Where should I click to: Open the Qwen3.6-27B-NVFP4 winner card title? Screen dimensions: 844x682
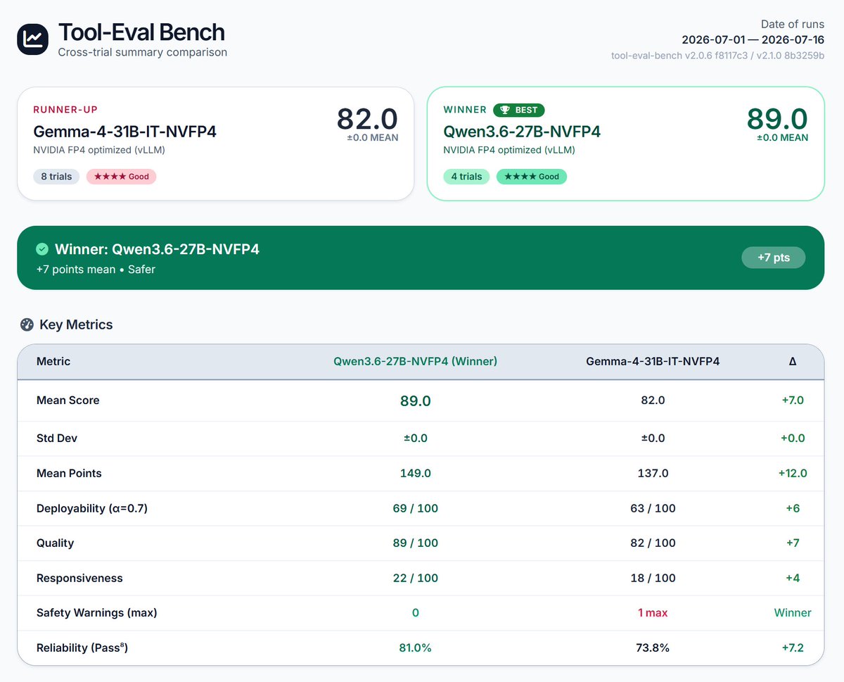click(522, 132)
